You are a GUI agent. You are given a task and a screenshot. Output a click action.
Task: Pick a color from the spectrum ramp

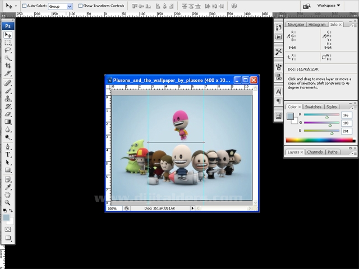[320, 140]
